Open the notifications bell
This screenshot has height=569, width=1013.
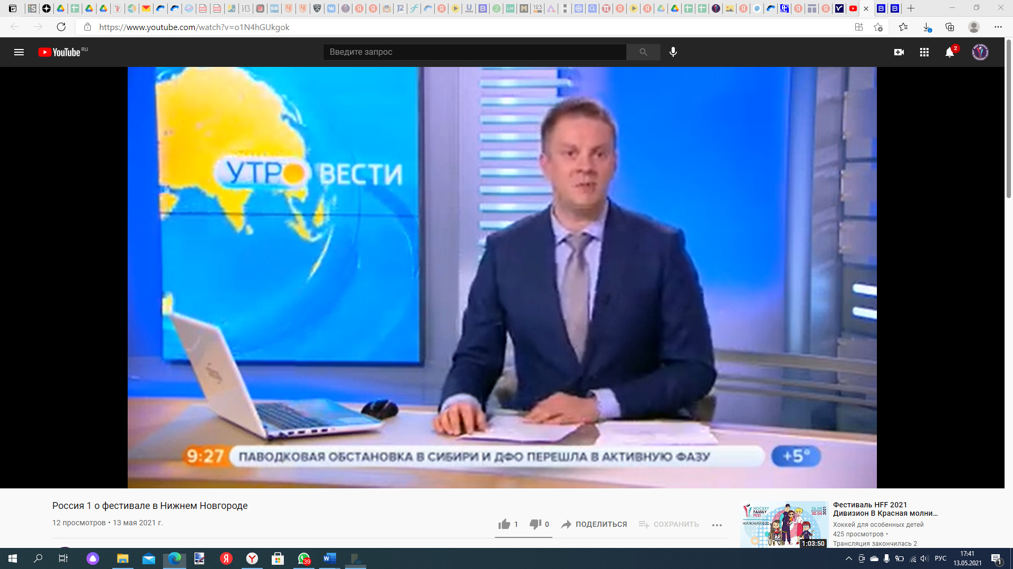(950, 52)
